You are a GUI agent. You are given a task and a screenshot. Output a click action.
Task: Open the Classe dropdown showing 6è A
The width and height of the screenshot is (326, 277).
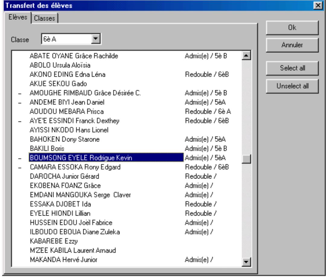(96, 39)
